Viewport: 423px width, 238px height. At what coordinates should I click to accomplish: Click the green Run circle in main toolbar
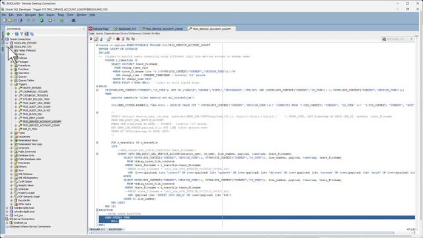coord(42,20)
